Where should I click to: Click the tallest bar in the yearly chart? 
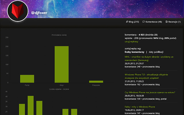pos(31,105)
